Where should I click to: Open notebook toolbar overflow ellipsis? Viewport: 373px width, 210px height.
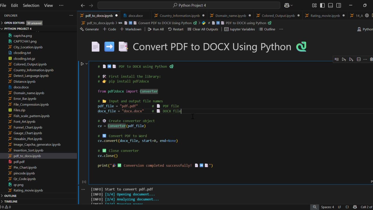tap(281, 29)
